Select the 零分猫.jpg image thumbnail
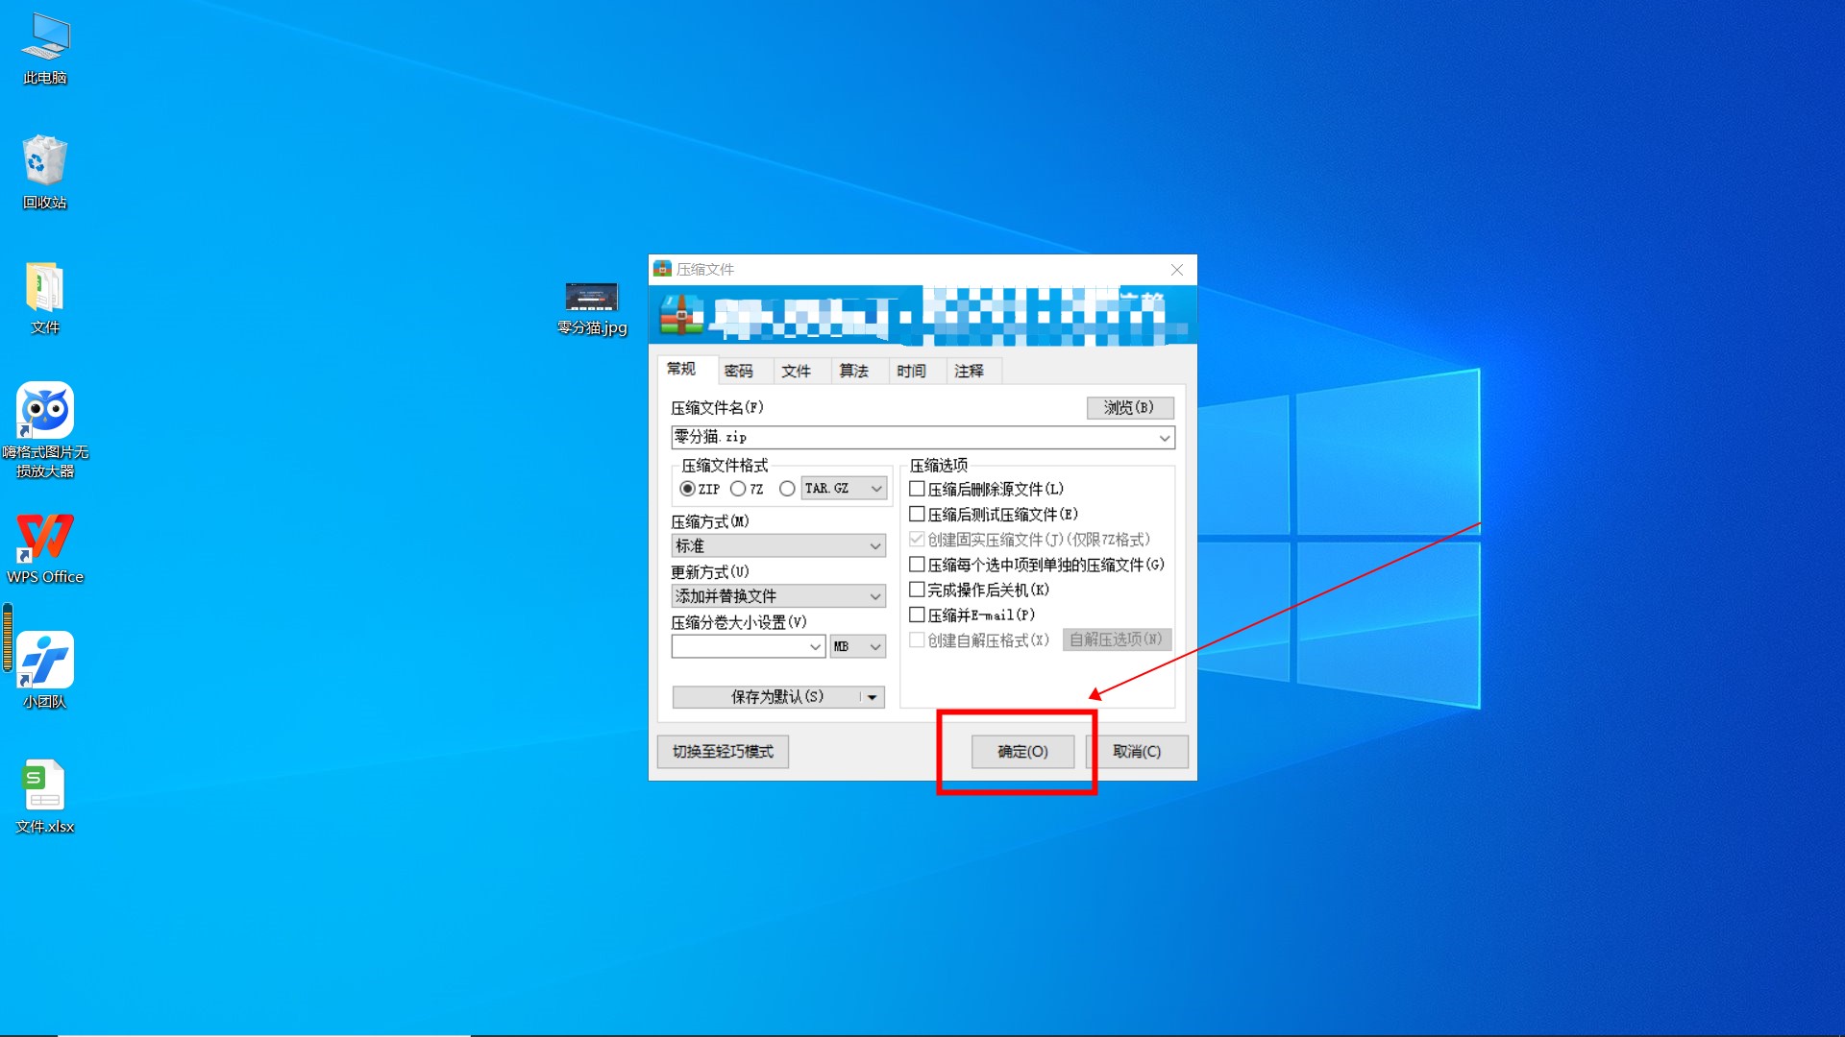1845x1037 pixels. pyautogui.click(x=592, y=297)
